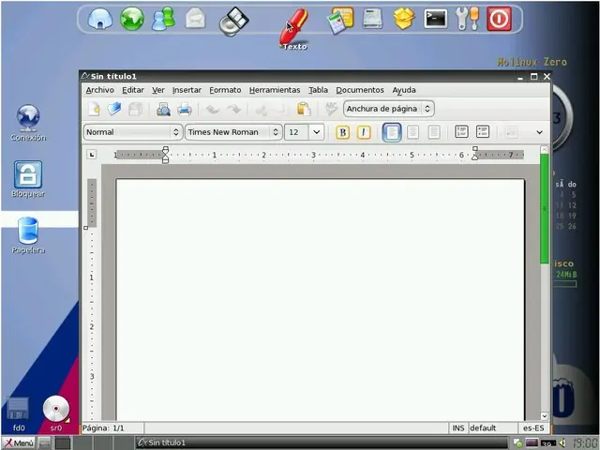Open the terminal icon in the dock
The width and height of the screenshot is (600, 450).
[435, 19]
